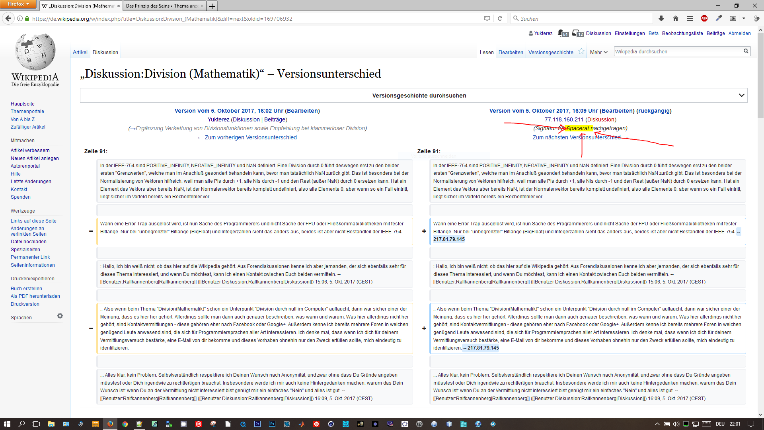Open the notifications bell with 51 alerts

pyautogui.click(x=563, y=33)
